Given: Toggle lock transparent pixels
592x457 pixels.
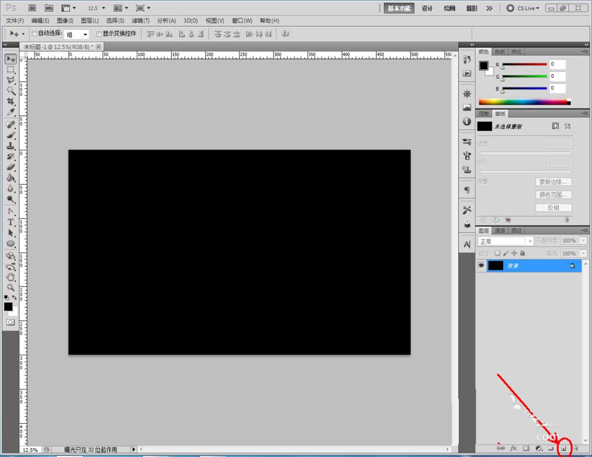Looking at the screenshot, I should 497,253.
